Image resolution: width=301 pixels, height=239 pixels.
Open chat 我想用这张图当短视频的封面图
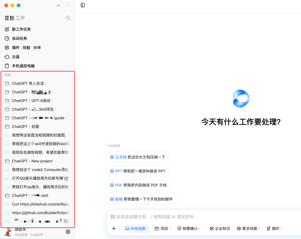37,135
